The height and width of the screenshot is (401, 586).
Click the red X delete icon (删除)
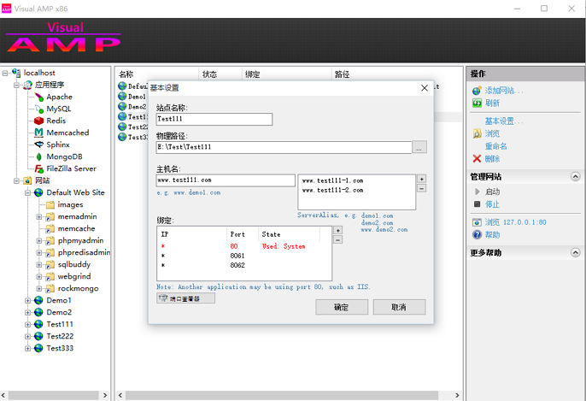click(477, 159)
